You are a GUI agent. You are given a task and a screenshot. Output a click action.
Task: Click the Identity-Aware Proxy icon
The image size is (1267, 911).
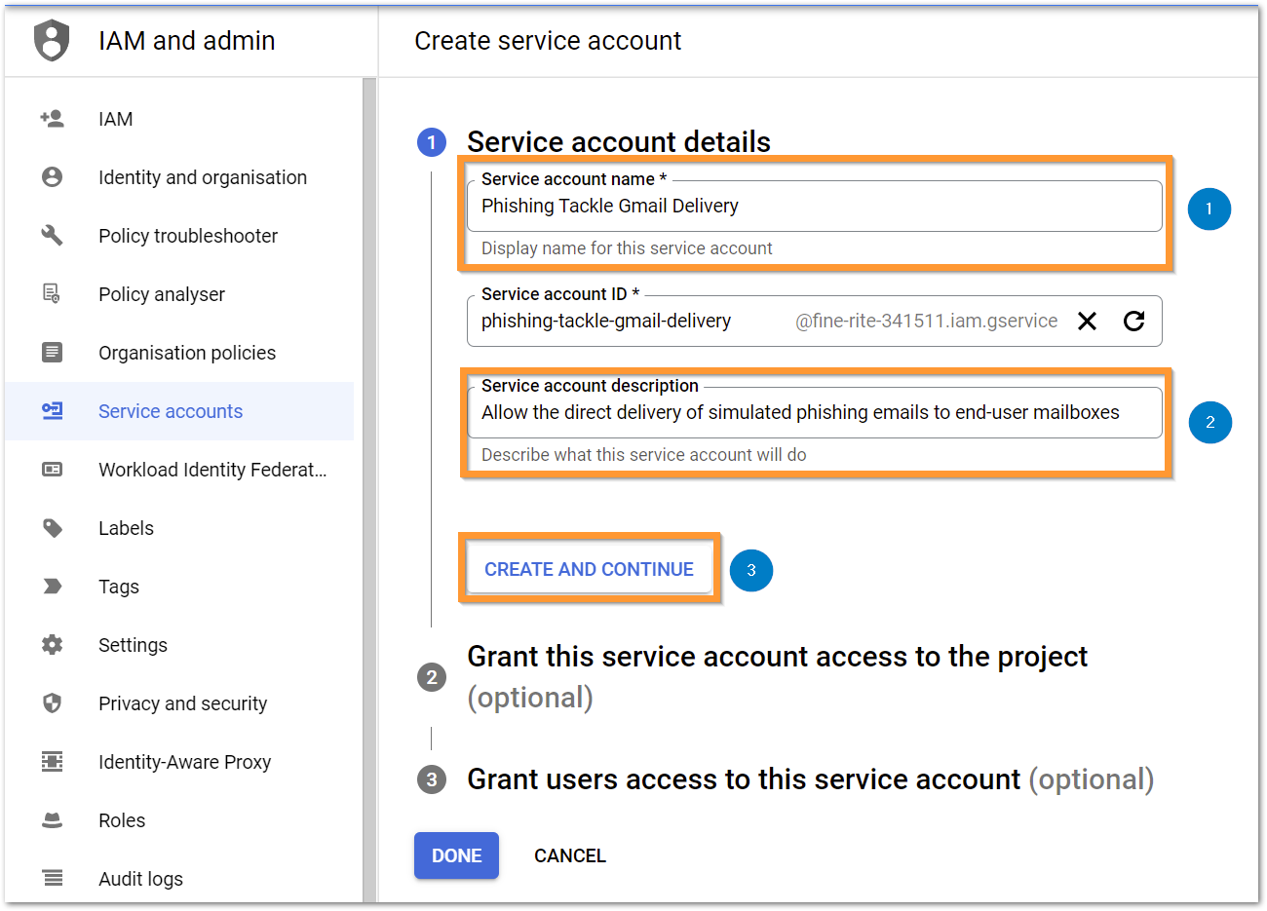coord(52,762)
